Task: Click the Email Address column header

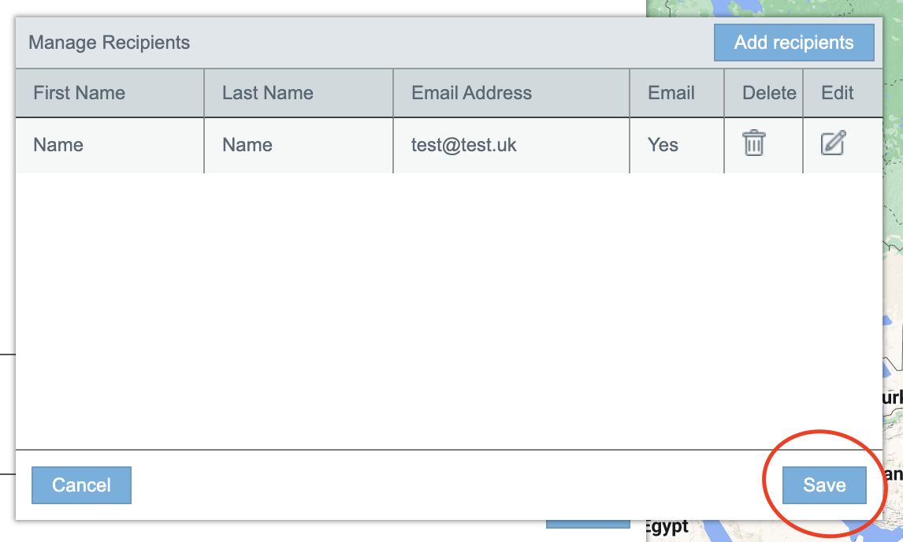Action: coord(471,93)
